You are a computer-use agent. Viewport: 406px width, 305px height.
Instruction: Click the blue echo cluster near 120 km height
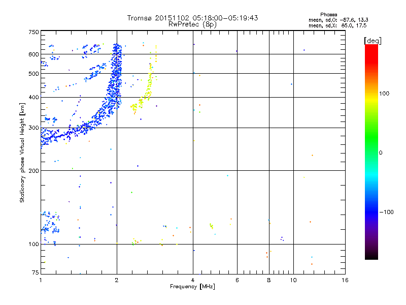(x=50, y=223)
